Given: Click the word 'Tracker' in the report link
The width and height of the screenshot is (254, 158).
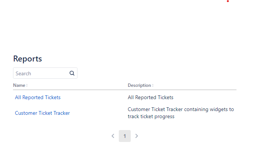Looking at the screenshot, I should (61, 113).
